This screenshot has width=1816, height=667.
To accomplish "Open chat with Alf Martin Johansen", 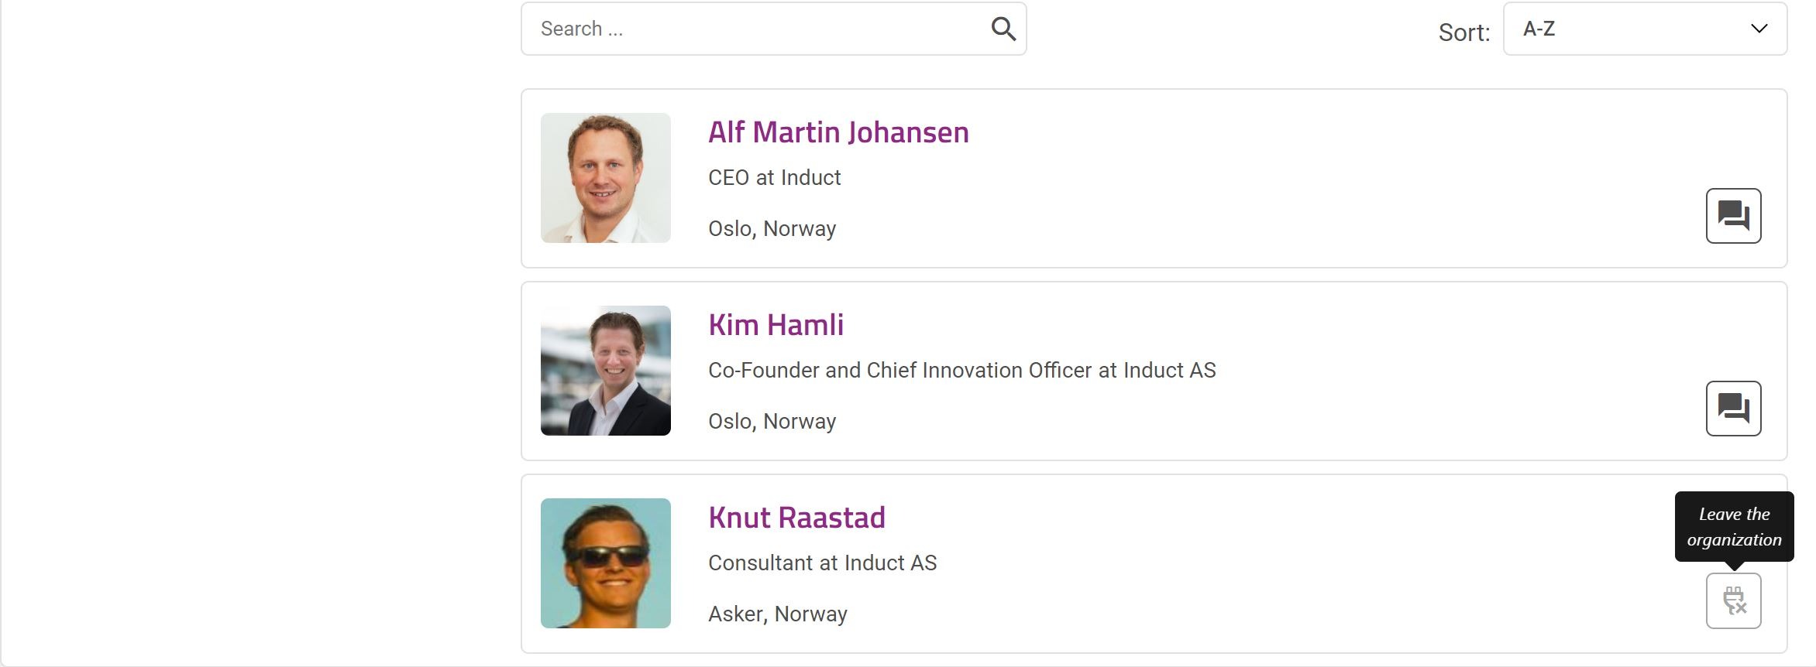I will point(1733,216).
